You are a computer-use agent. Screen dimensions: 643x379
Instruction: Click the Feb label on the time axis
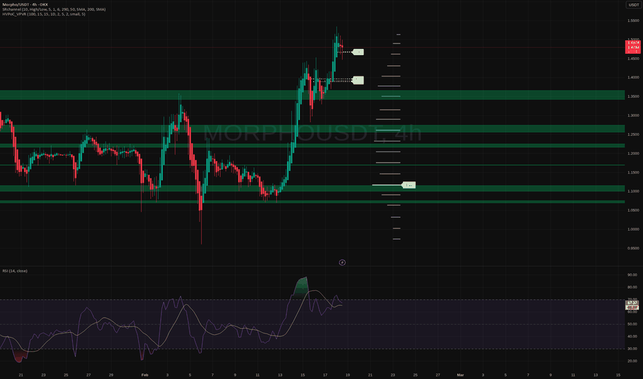tap(145, 374)
